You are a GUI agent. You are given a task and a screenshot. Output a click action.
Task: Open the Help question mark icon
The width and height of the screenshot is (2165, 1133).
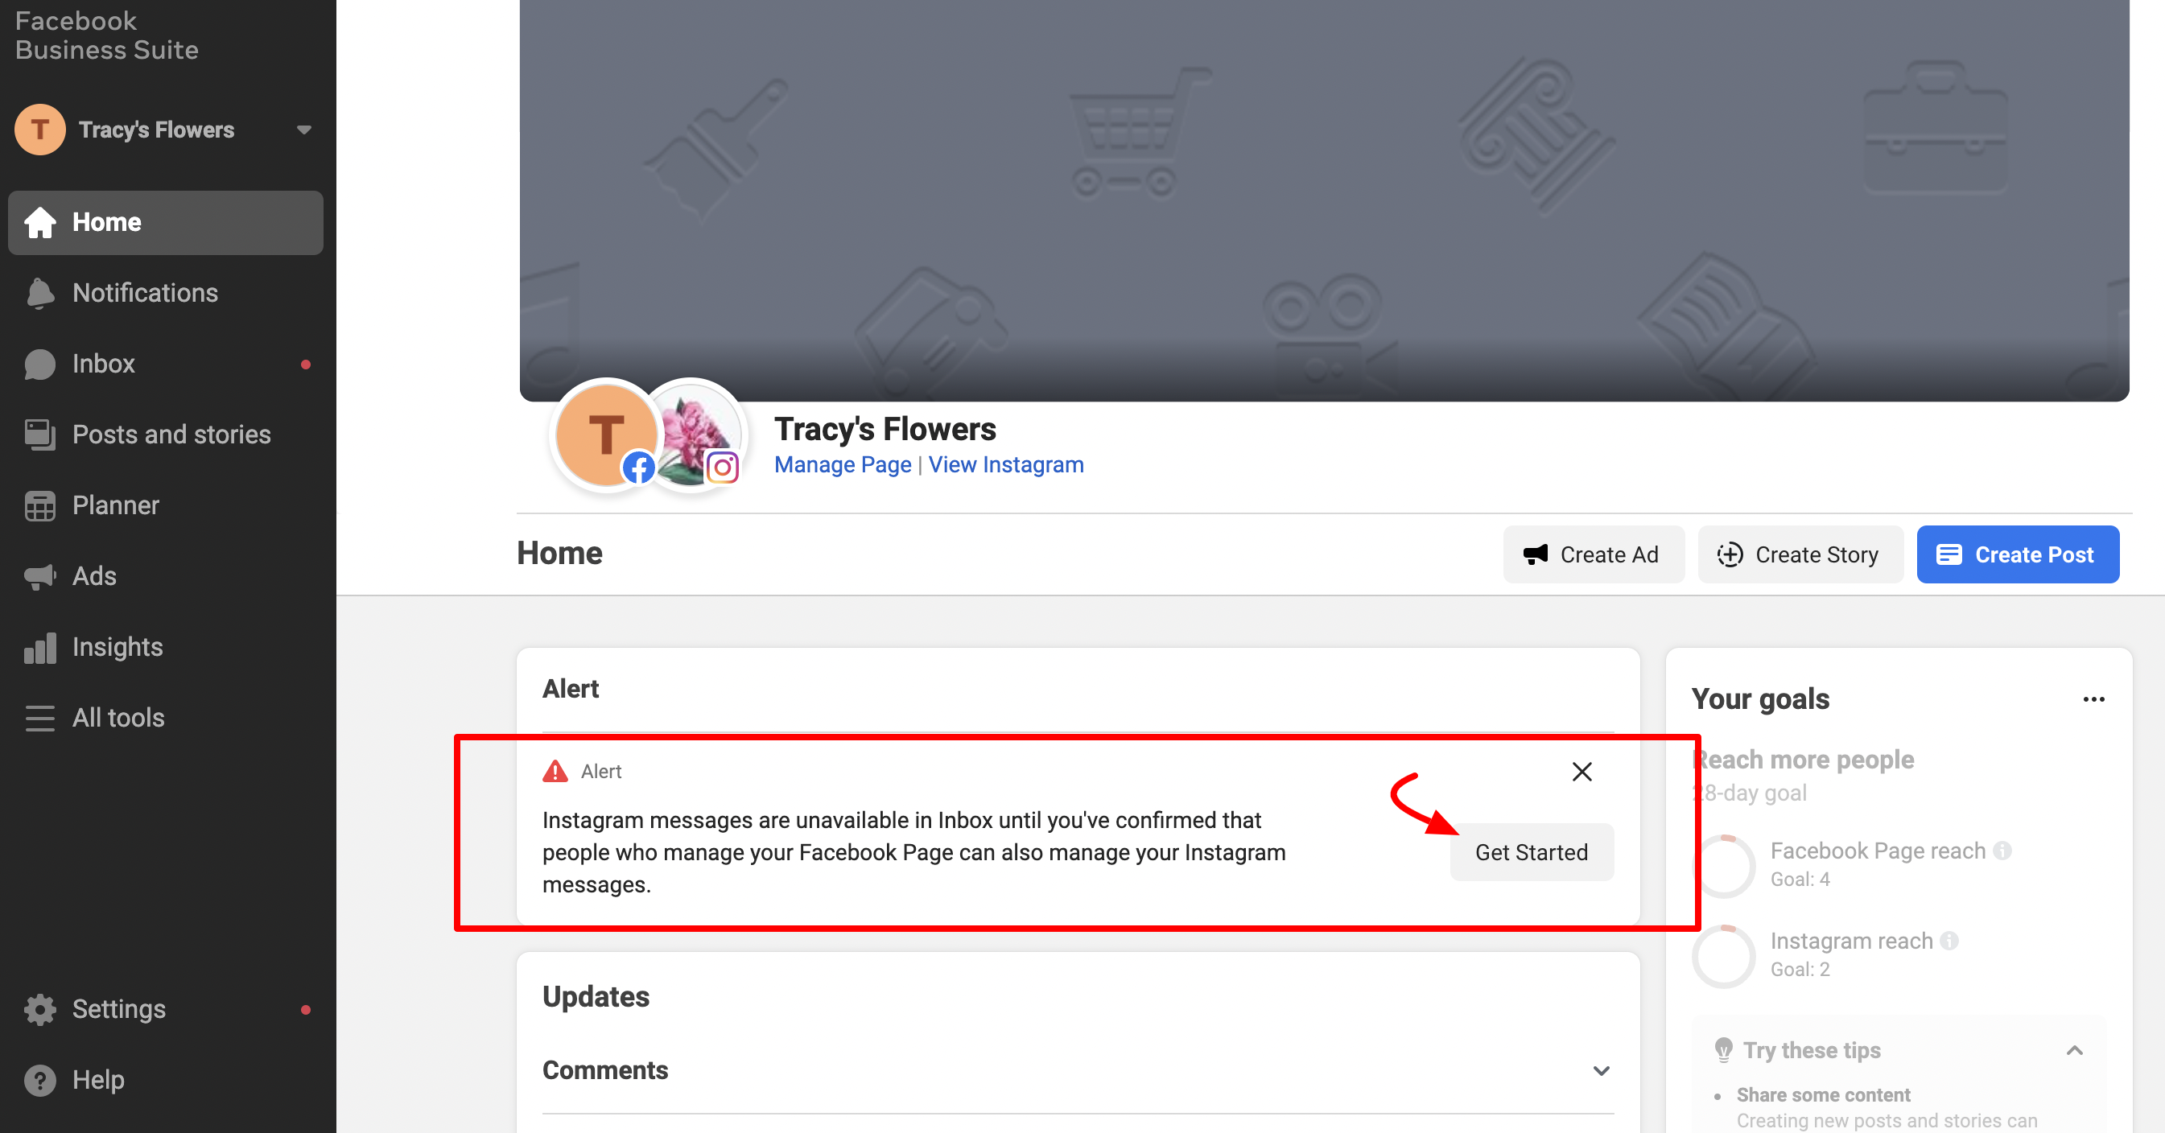click(39, 1080)
